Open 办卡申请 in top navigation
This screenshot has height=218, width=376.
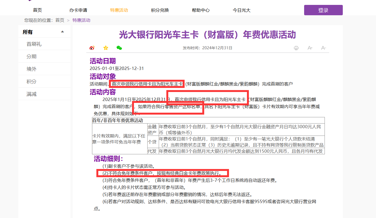78,10
